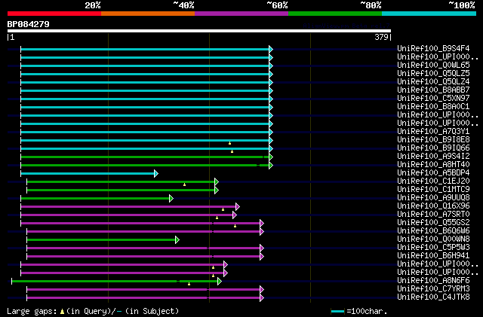The width and height of the screenshot is (483, 317).
Task: Click the green ~80% legend segment
Action: pyautogui.click(x=335, y=14)
